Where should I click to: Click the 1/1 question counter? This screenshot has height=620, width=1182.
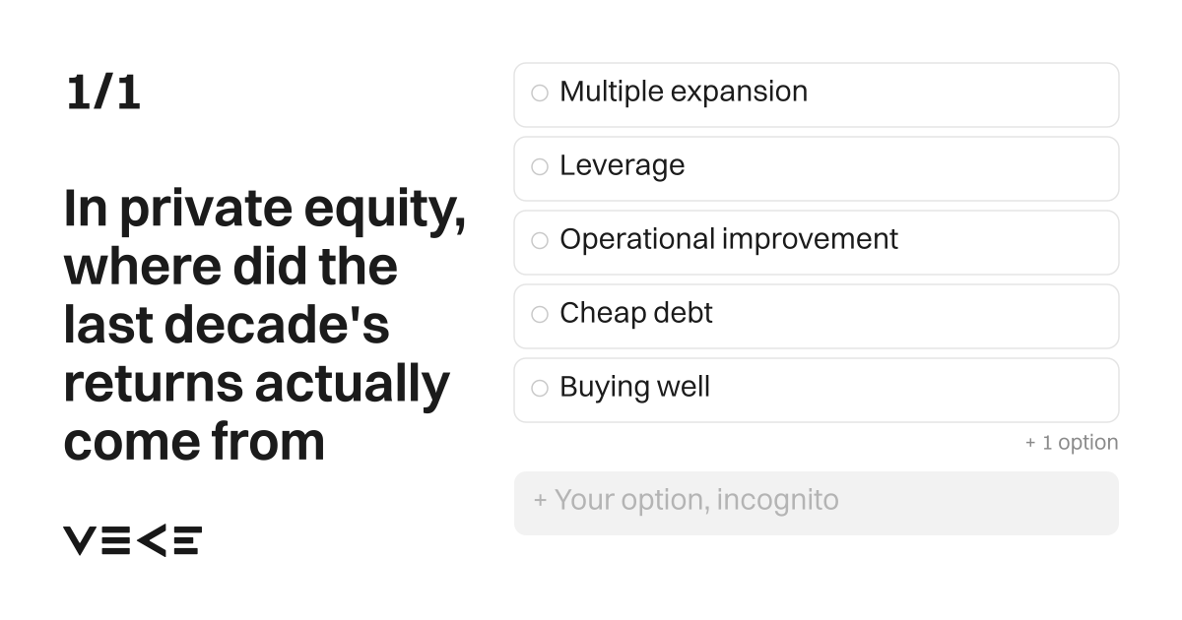(103, 93)
